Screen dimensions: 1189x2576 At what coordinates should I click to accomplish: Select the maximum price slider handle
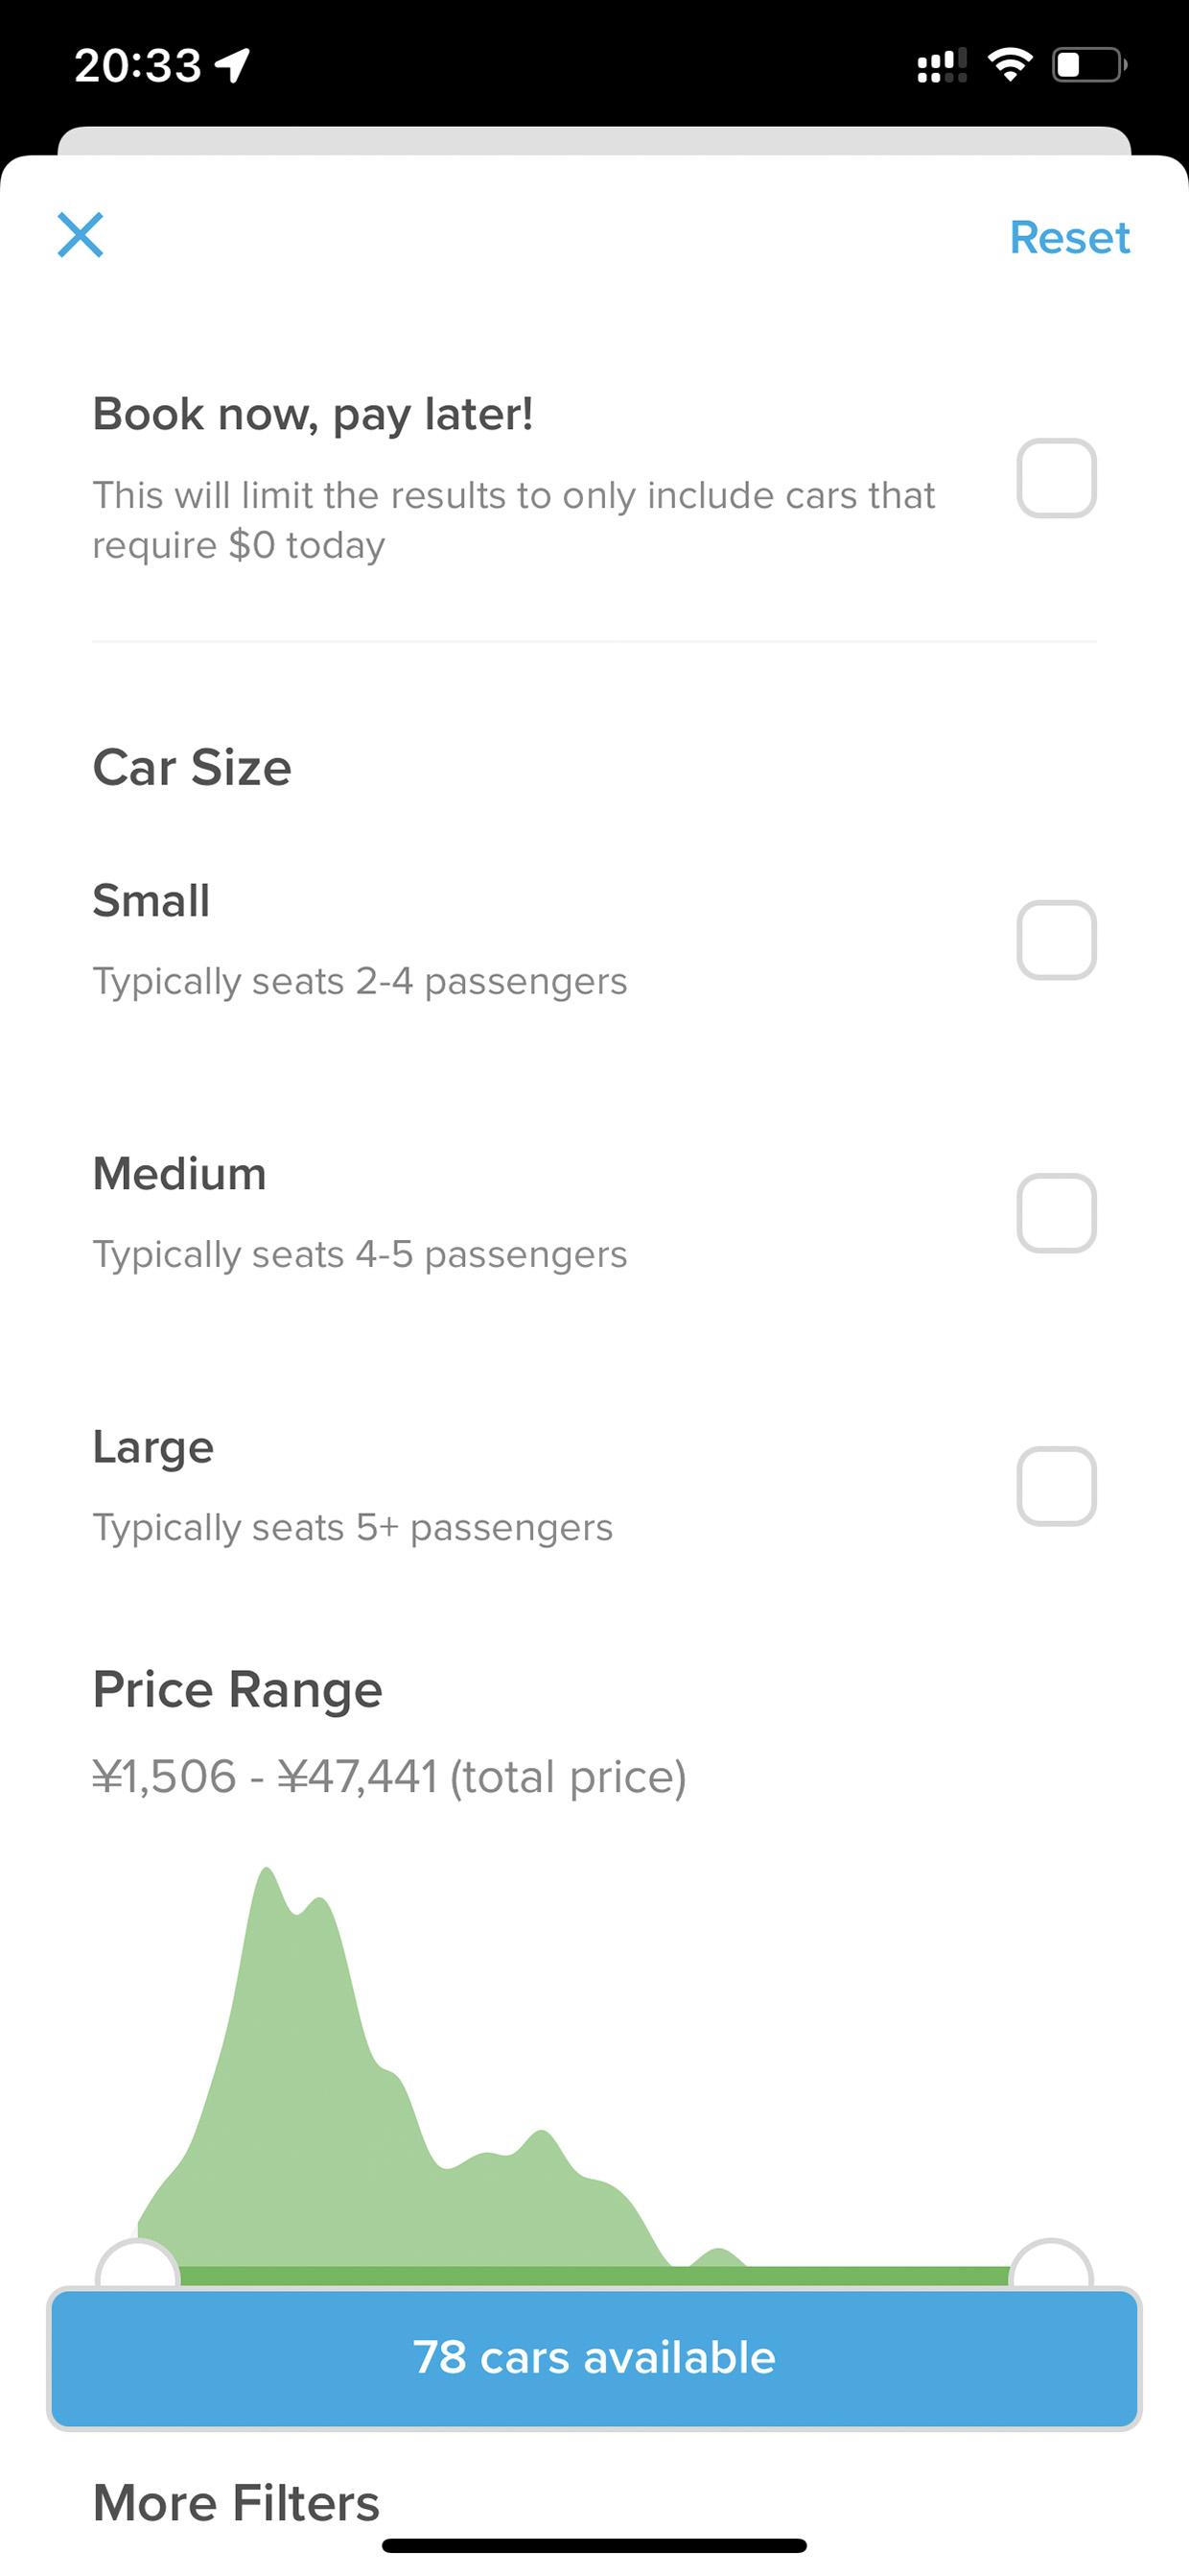(1051, 2264)
